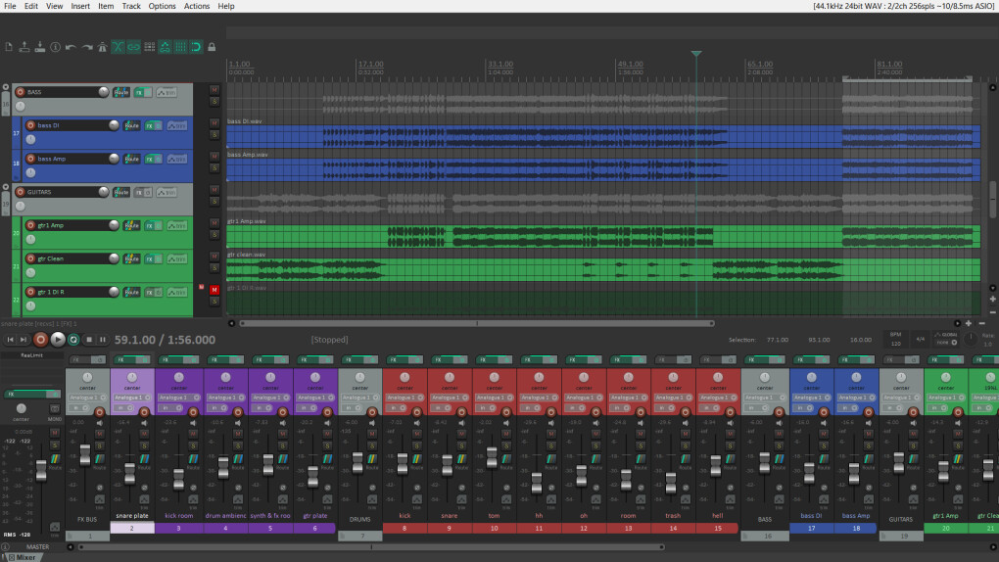Unmute the gtr 1 DI R track

click(x=214, y=290)
